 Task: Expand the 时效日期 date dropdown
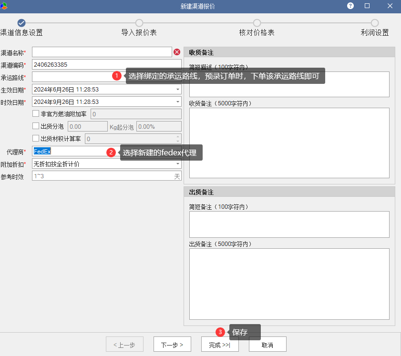point(177,102)
